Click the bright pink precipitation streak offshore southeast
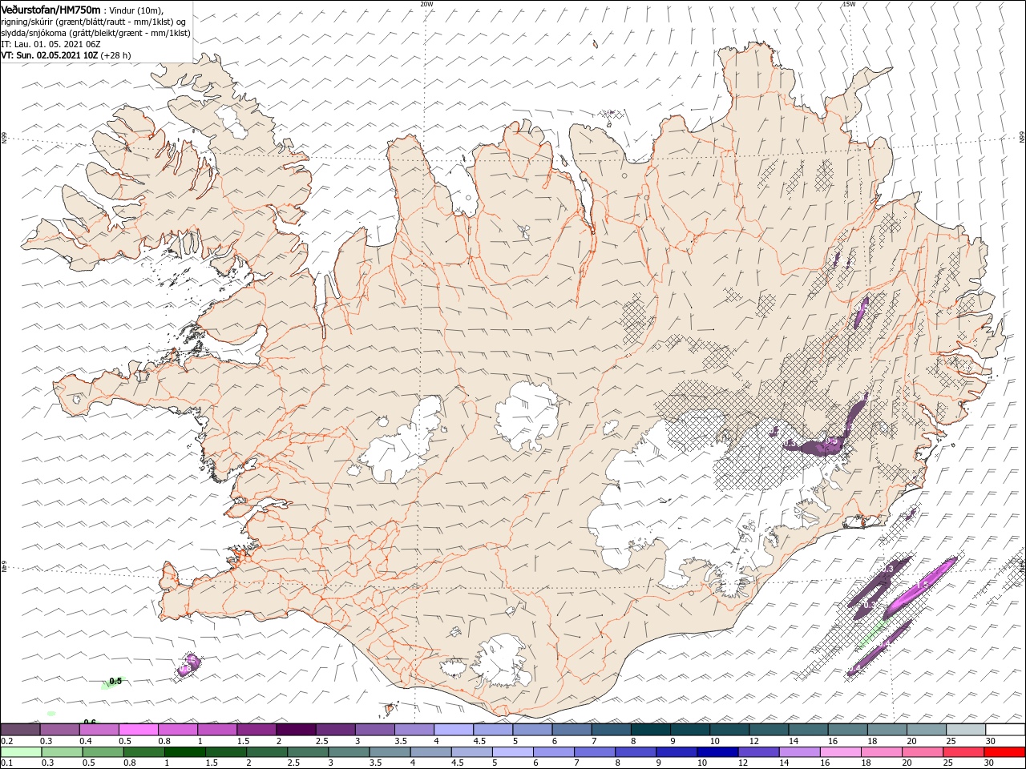 922,587
